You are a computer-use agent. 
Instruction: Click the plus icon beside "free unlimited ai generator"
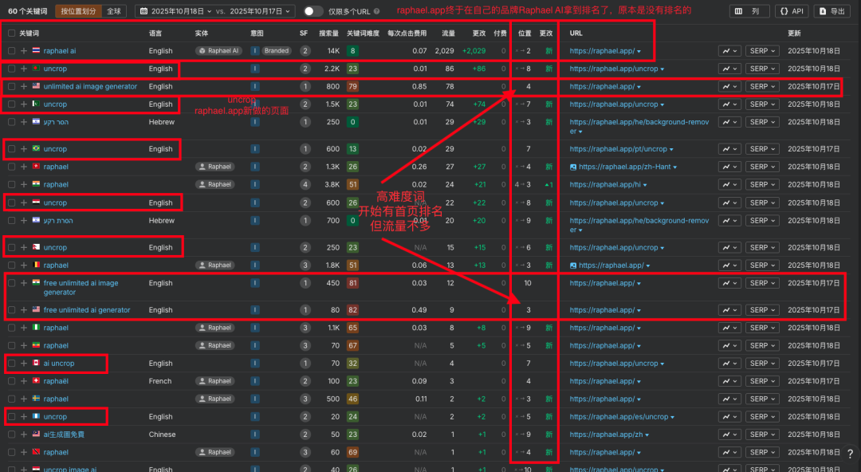[x=24, y=310]
